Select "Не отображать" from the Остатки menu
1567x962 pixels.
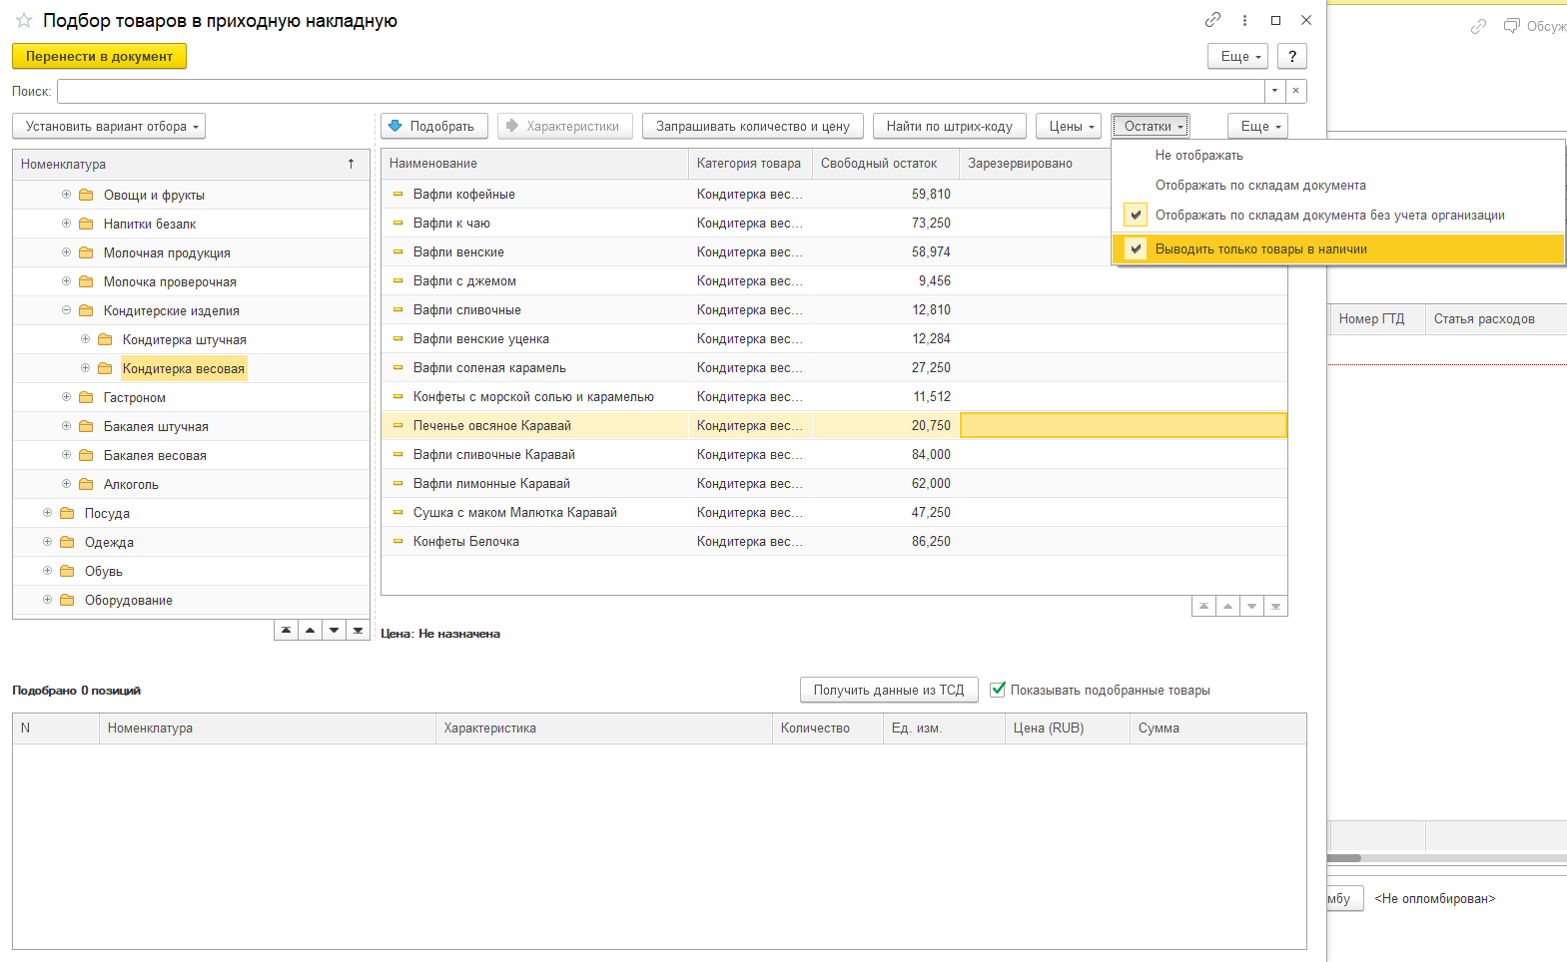[1198, 156]
